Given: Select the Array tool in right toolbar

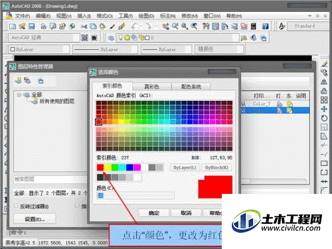Looking at the screenshot, I should pos(324,100).
